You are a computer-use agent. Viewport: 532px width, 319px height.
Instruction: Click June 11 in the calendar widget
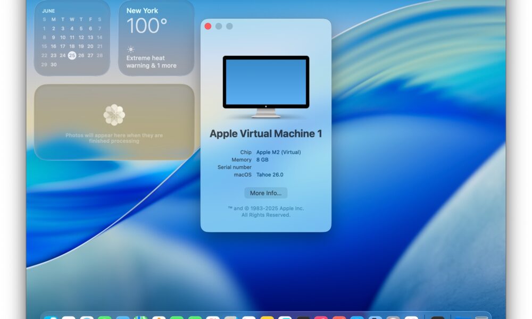pyautogui.click(x=72, y=37)
